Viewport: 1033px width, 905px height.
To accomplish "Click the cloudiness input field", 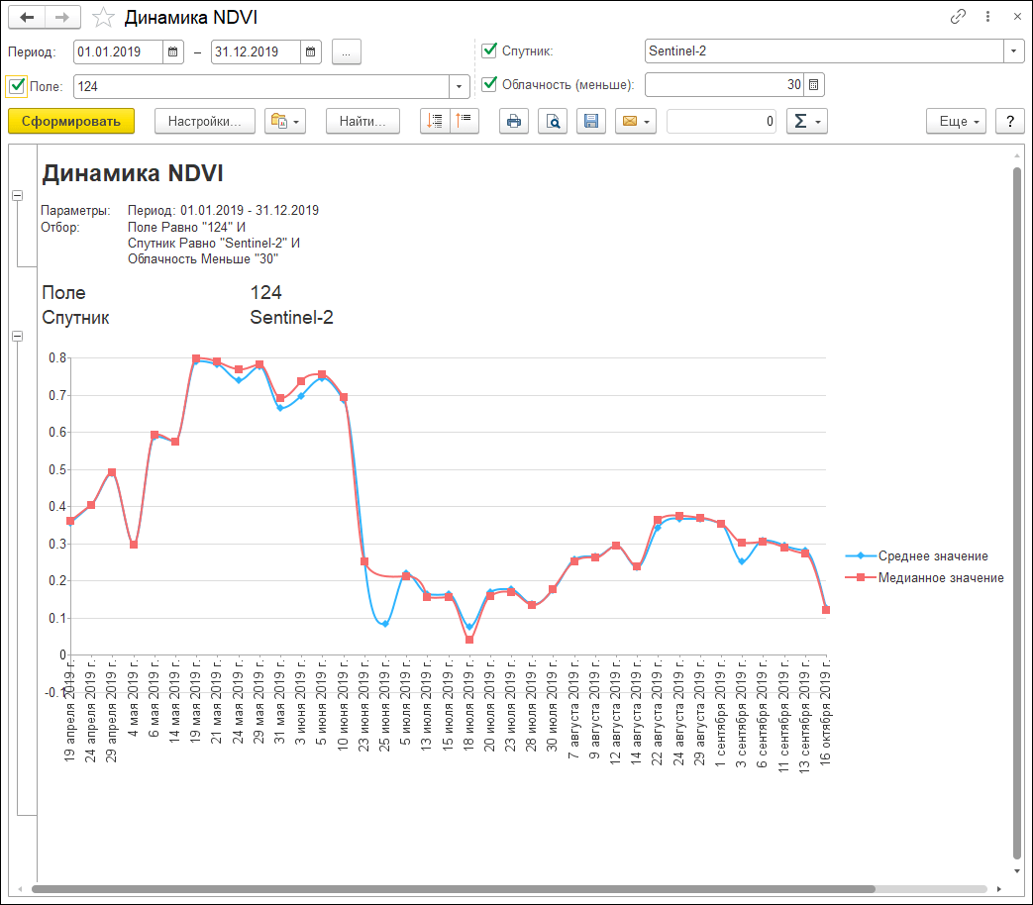I will point(725,84).
